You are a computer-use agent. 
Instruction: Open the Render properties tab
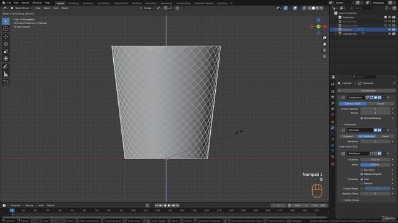[x=333, y=91]
